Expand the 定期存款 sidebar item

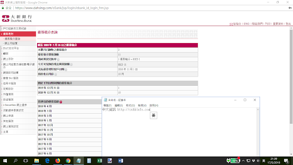(18, 89)
